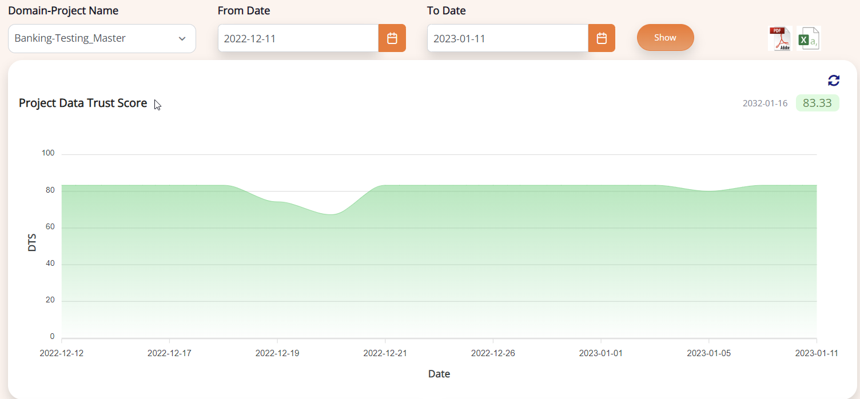Click the 100 y-axis value
The width and height of the screenshot is (860, 399).
point(48,153)
